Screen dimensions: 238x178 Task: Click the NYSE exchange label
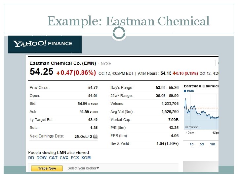point(106,64)
